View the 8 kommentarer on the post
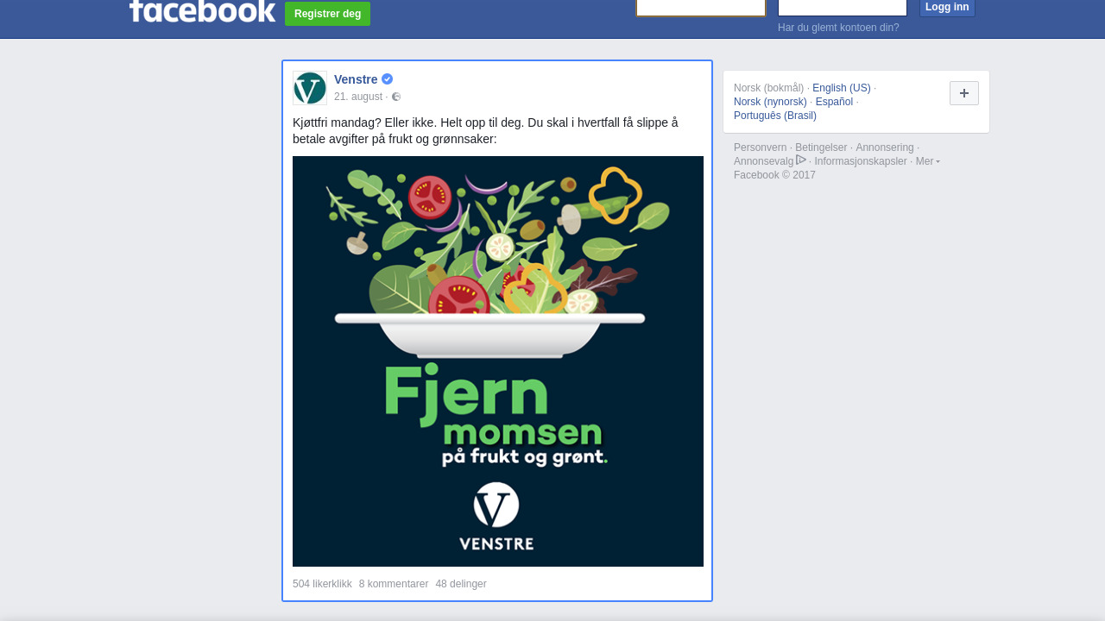Viewport: 1105px width, 621px height. click(x=394, y=584)
